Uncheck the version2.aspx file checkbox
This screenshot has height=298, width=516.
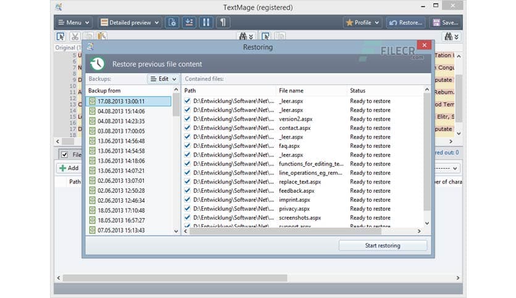(x=187, y=118)
